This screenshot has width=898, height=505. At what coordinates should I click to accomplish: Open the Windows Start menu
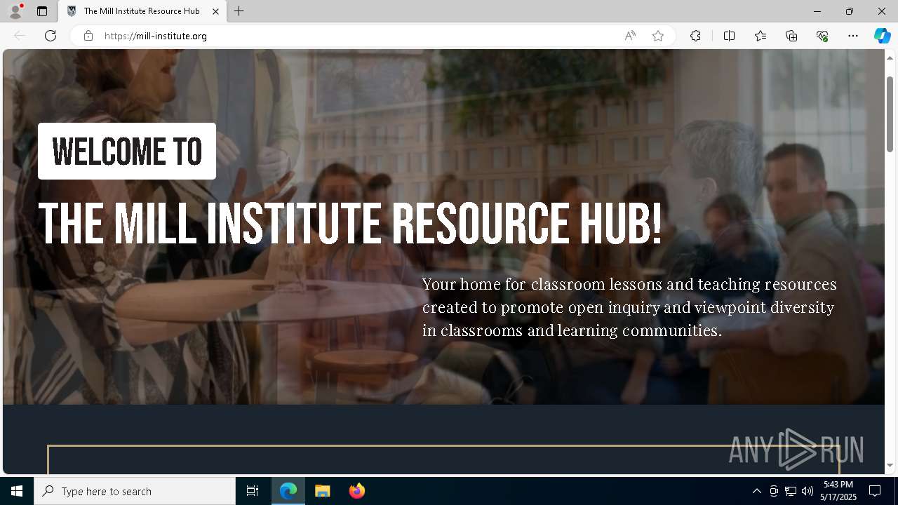click(x=17, y=491)
